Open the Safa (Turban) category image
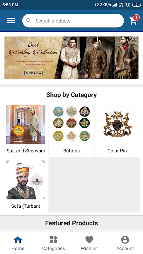The width and height of the screenshot is (143, 254). pos(26,180)
